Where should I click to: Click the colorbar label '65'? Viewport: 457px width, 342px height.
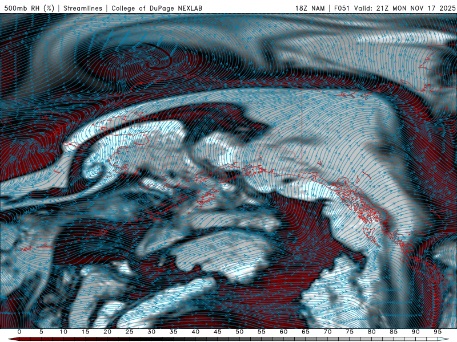pyautogui.click(x=306, y=332)
